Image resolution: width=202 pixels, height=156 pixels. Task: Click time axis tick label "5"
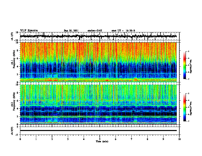tap(100, 139)
